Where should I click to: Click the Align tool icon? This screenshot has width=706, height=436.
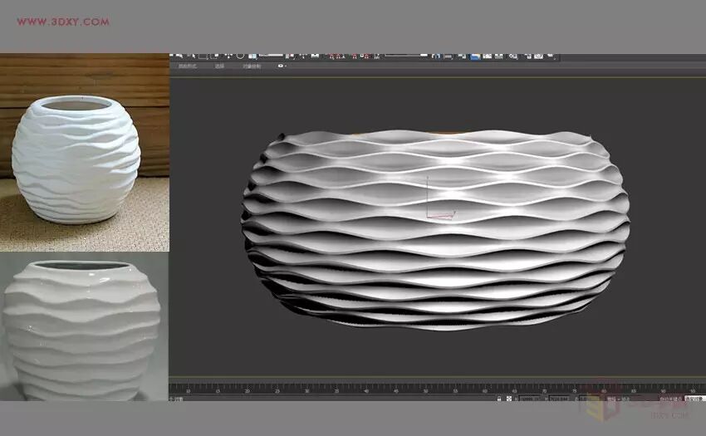pyautogui.click(x=449, y=56)
